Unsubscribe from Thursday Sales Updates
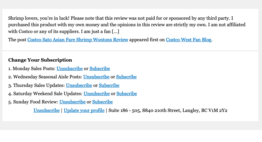 (79, 85)
